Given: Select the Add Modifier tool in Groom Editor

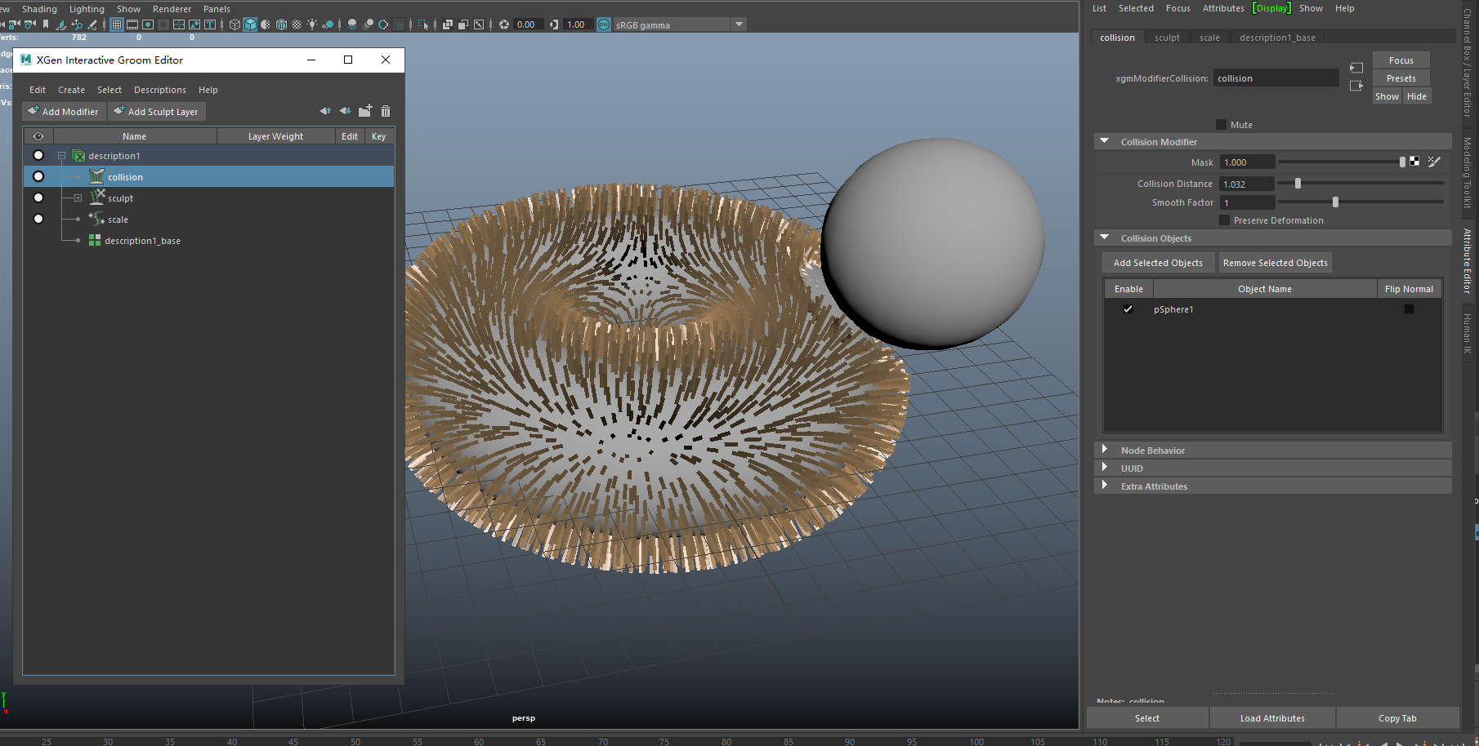Looking at the screenshot, I should coord(64,111).
